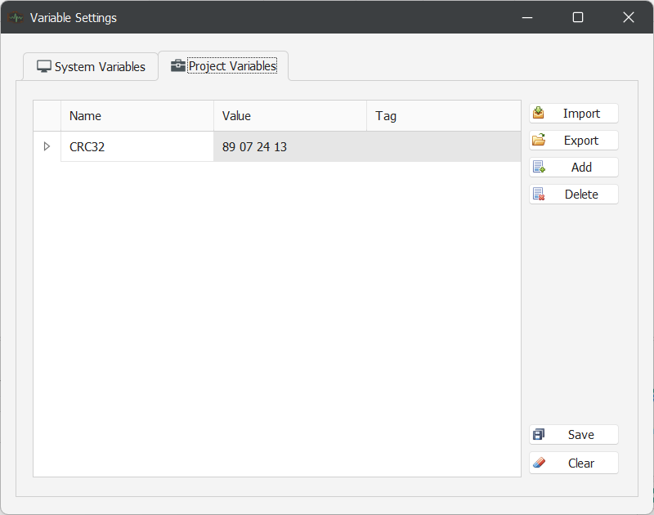Click the Save floppy disk icon
Viewport: 654px width, 515px height.
[x=539, y=435]
